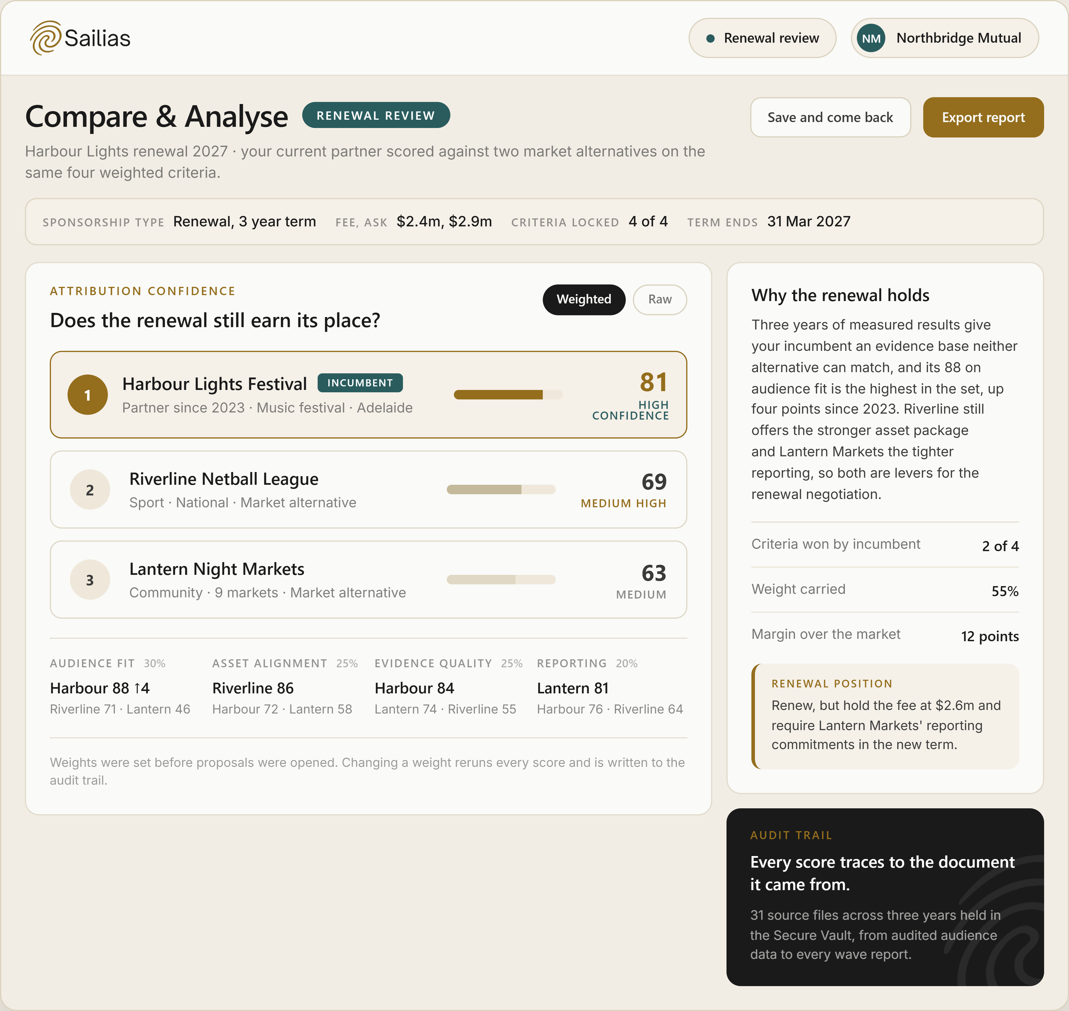Screen dimensions: 1069x1011
Task: Open the NM avatar badge
Action: (x=871, y=38)
